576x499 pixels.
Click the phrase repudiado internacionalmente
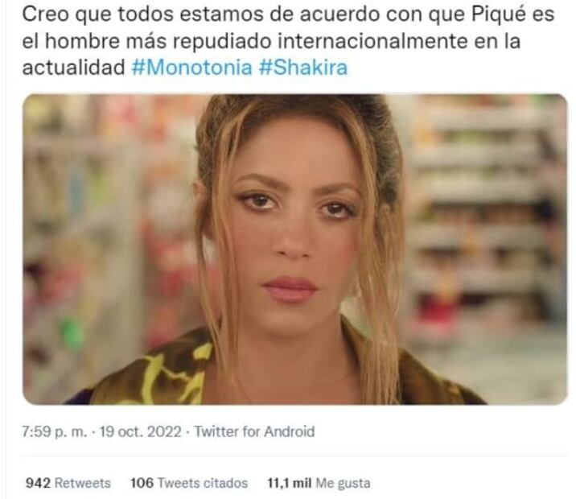click(319, 41)
